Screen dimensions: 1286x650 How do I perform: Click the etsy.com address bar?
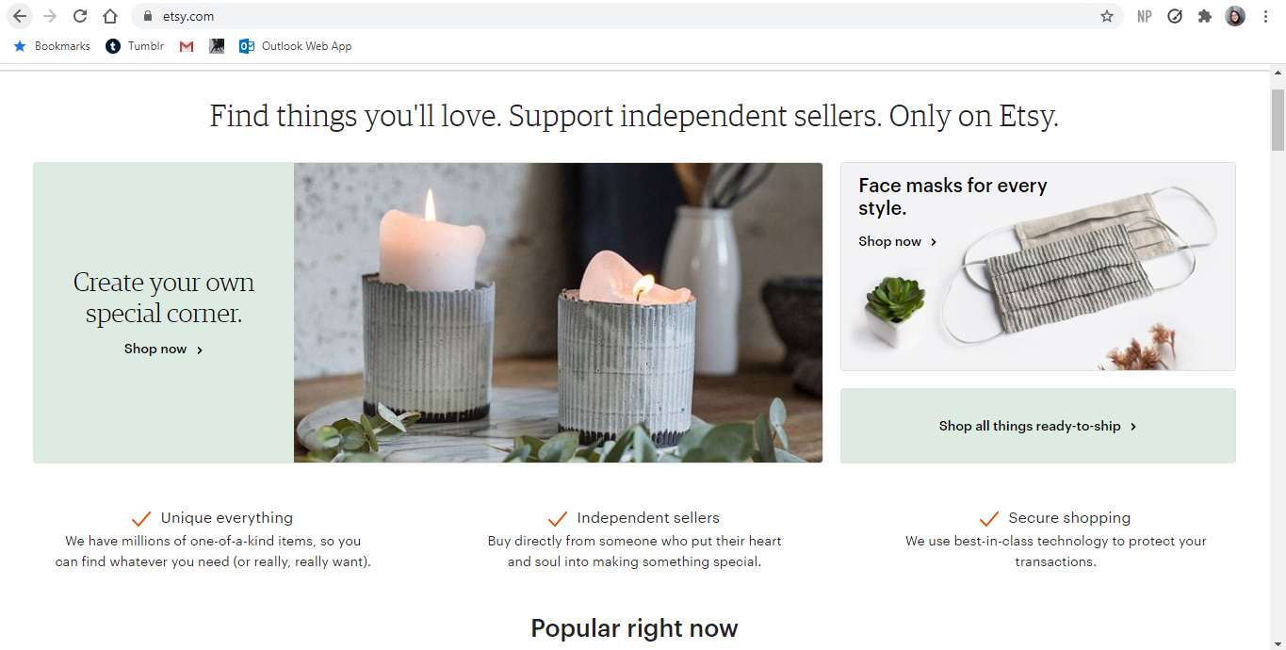[565, 16]
